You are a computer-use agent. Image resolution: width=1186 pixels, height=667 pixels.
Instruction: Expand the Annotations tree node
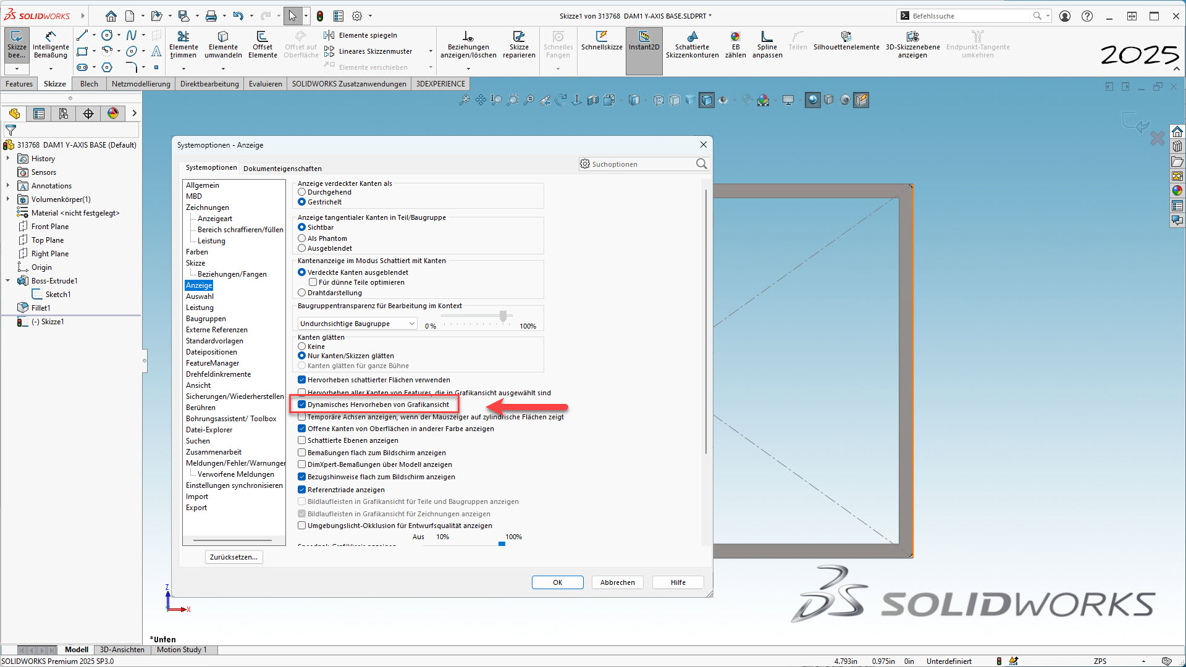(x=8, y=186)
